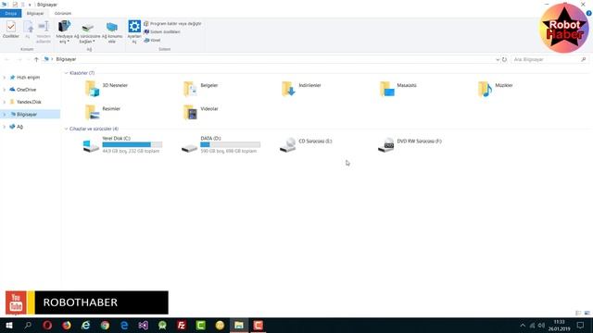
Task: Switch to details view button
Action: pos(578,313)
